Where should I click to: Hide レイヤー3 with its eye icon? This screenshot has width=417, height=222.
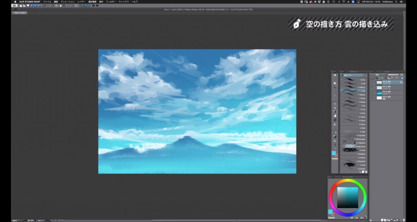(x=371, y=83)
